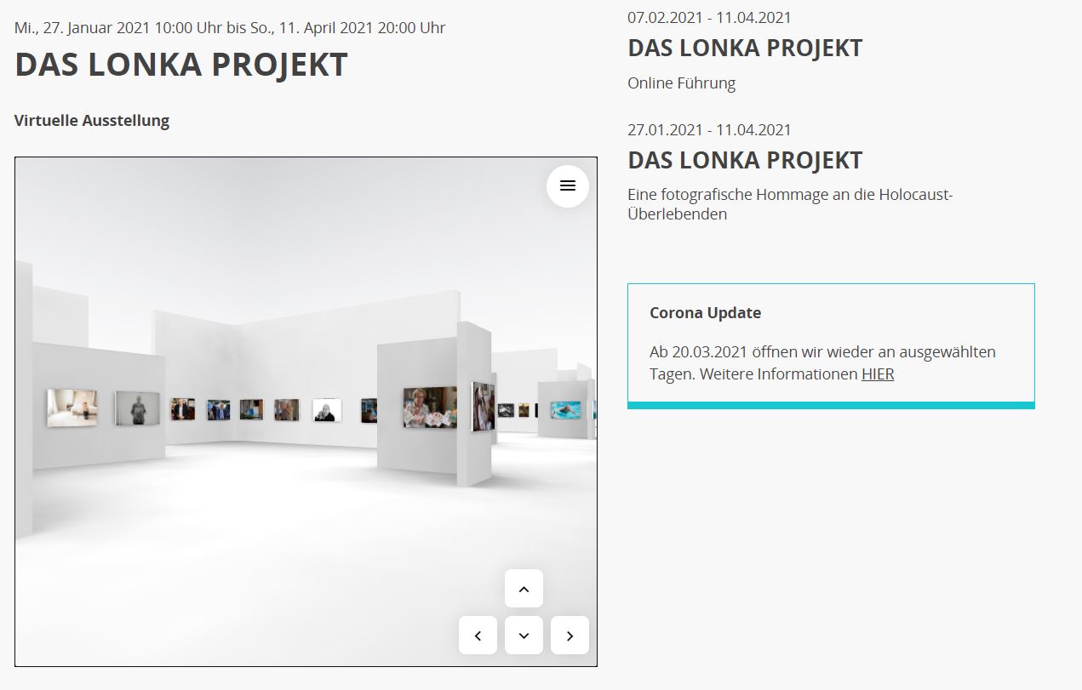This screenshot has height=690, width=1082.
Task: Click the Virtuelle Ausstellung subtitle
Action: coord(92,121)
